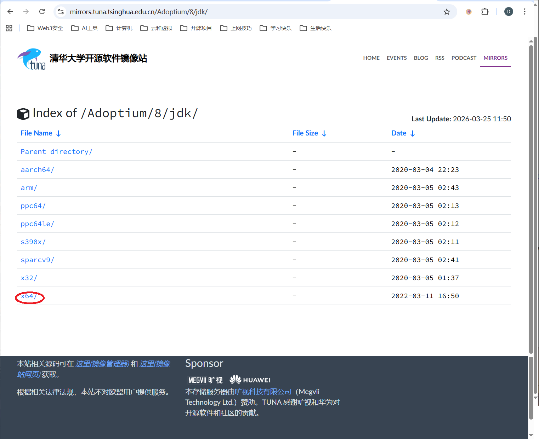This screenshot has width=544, height=439.
Task: Click the address bar URL field
Action: click(248, 12)
